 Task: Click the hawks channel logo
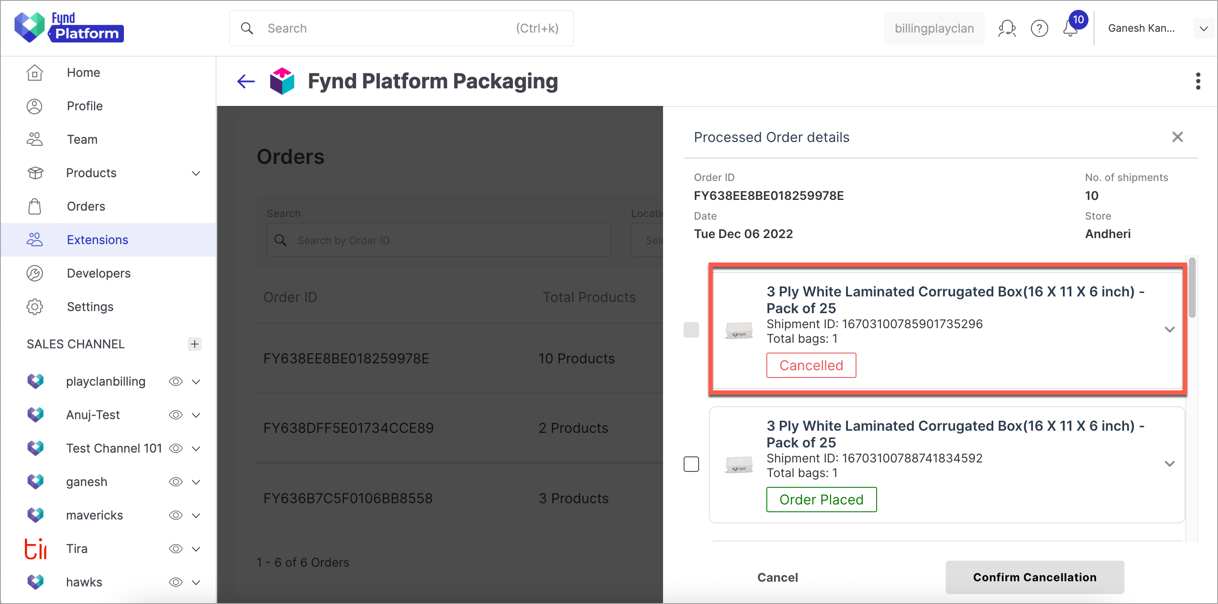tap(36, 582)
